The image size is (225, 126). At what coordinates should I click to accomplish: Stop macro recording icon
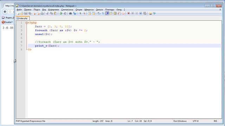(133, 13)
